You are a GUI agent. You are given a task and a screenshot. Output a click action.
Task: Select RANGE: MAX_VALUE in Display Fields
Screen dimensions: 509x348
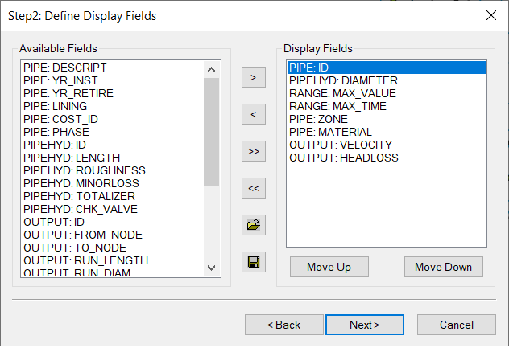(x=387, y=93)
